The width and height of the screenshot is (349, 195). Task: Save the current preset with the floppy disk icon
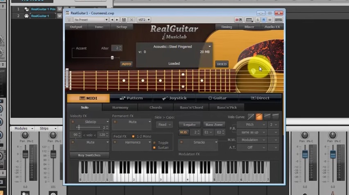point(124,20)
